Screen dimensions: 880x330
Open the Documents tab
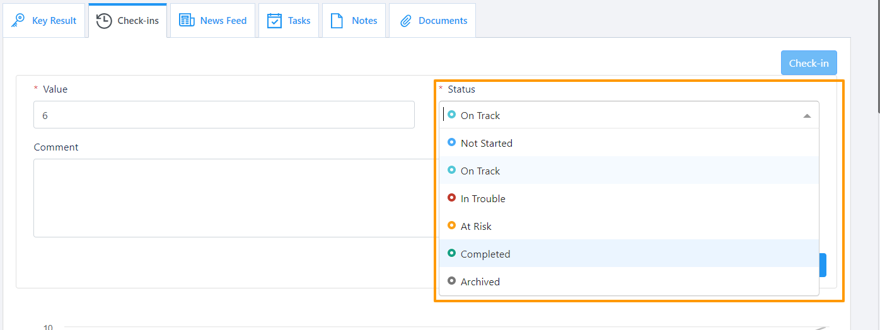tap(443, 21)
